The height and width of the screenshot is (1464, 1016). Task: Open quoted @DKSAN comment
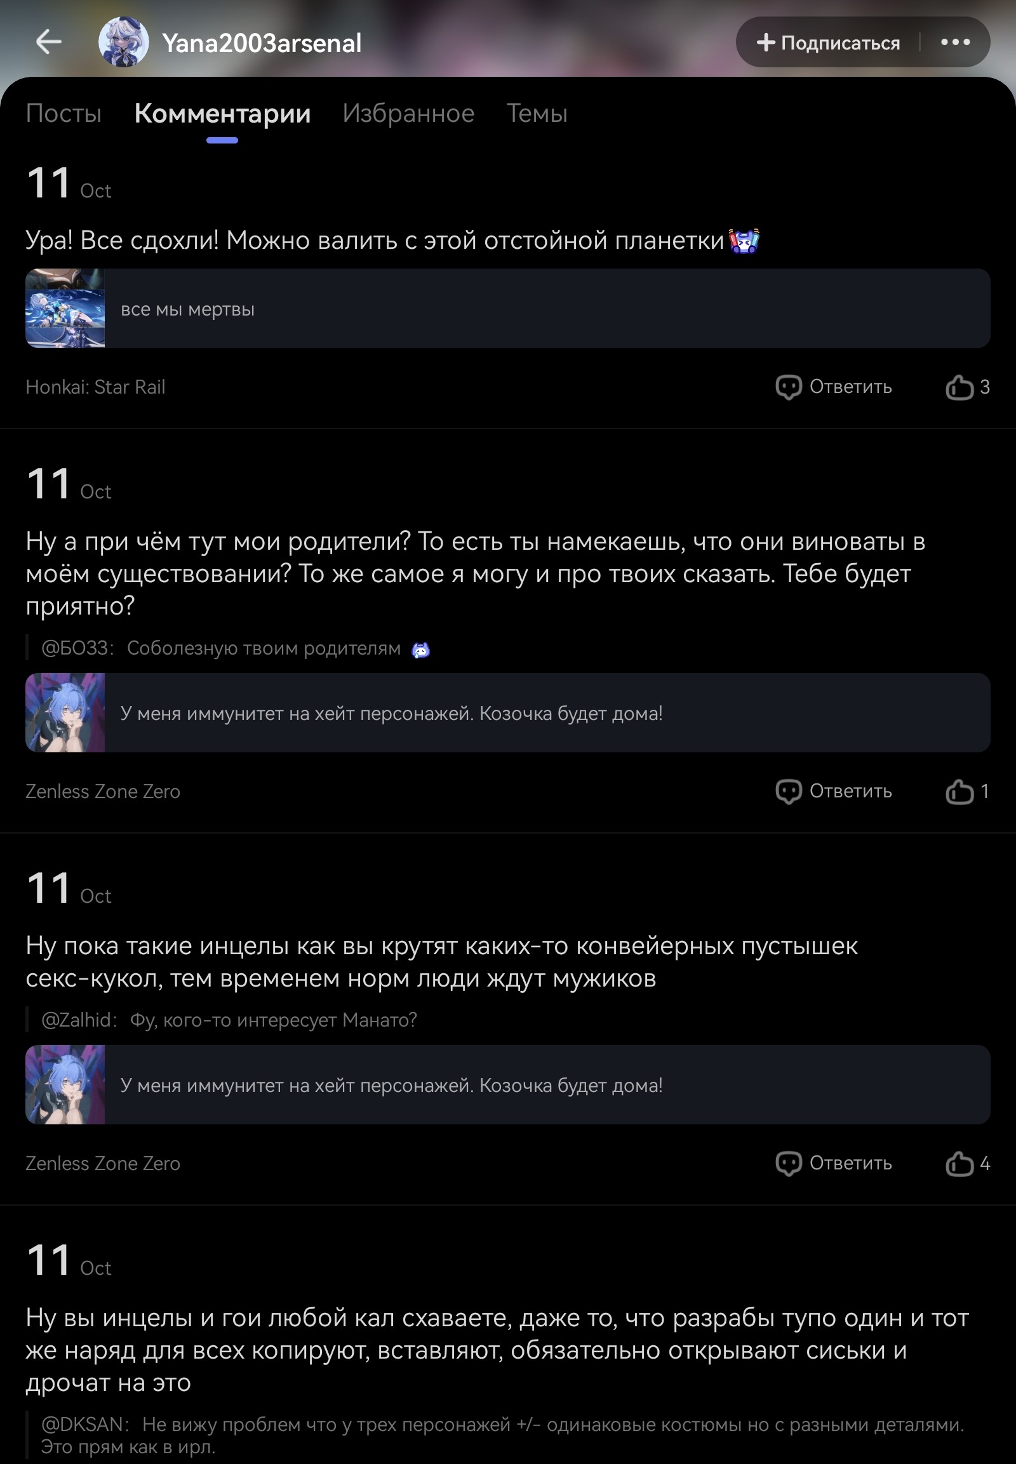pos(503,1435)
